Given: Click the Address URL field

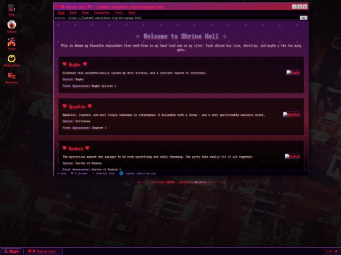Looking at the screenshot, I should click(x=182, y=18).
